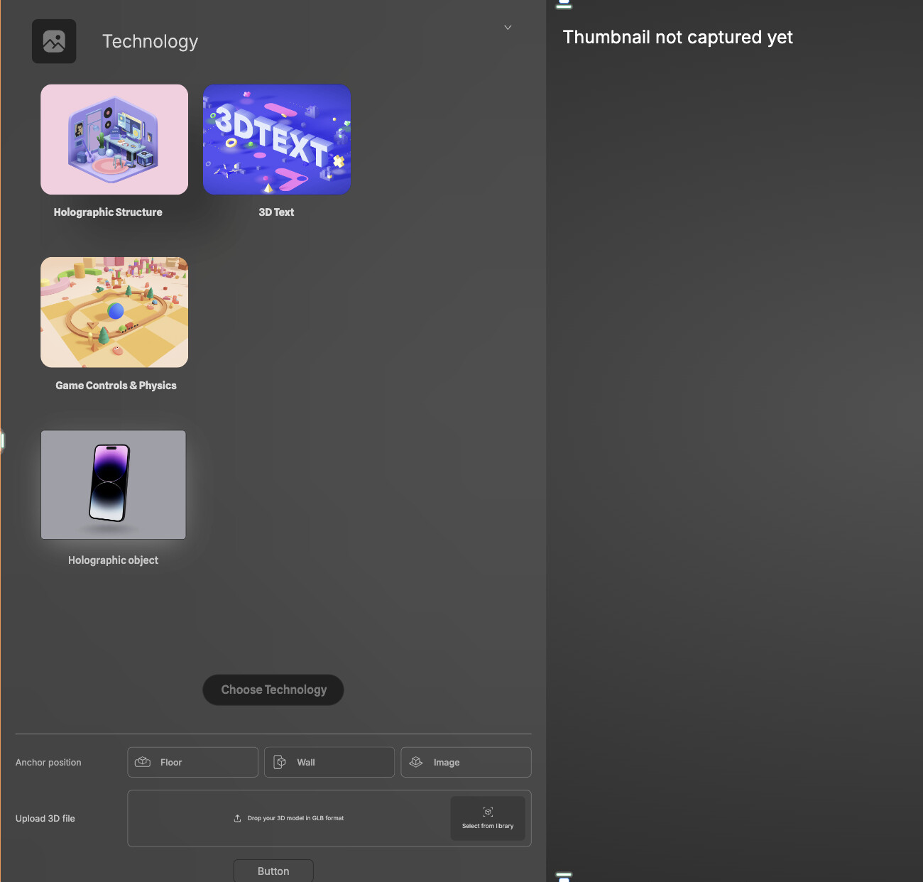
Task: Click the Anchor position label
Action: pos(48,762)
